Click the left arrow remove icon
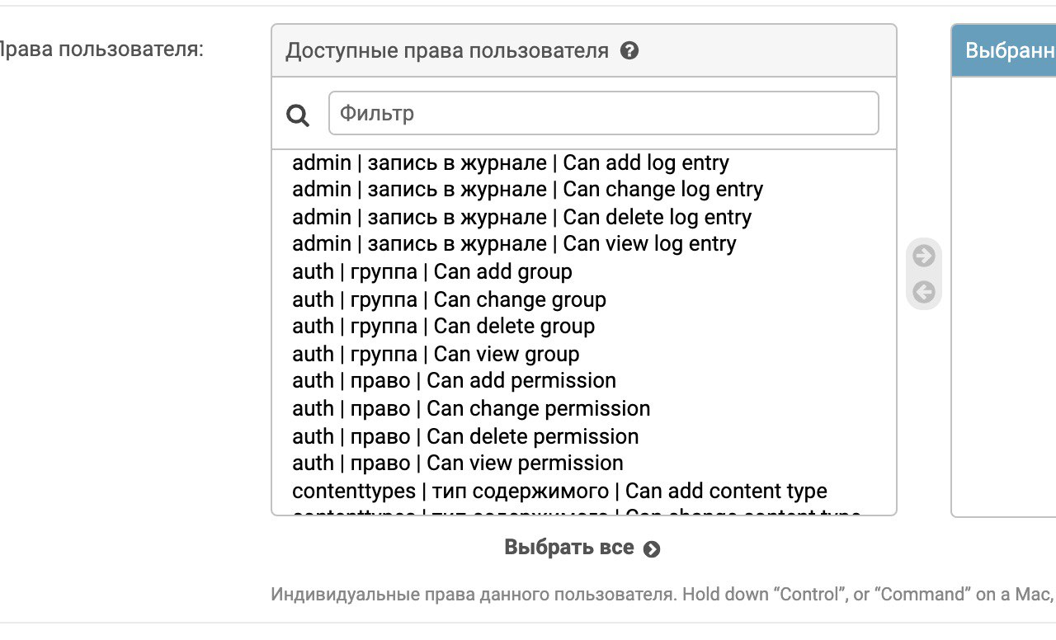 (924, 292)
